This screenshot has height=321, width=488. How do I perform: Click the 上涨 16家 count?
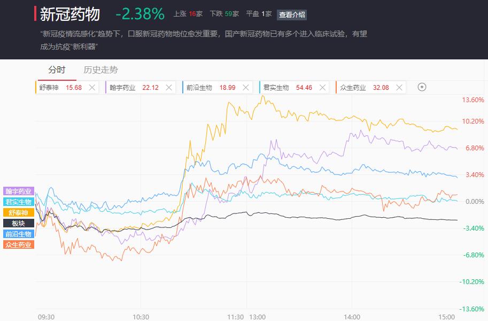pyautogui.click(x=188, y=14)
